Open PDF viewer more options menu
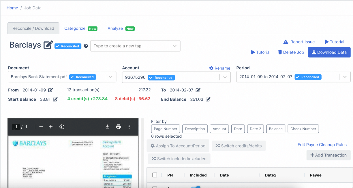 pyautogui.click(x=129, y=127)
